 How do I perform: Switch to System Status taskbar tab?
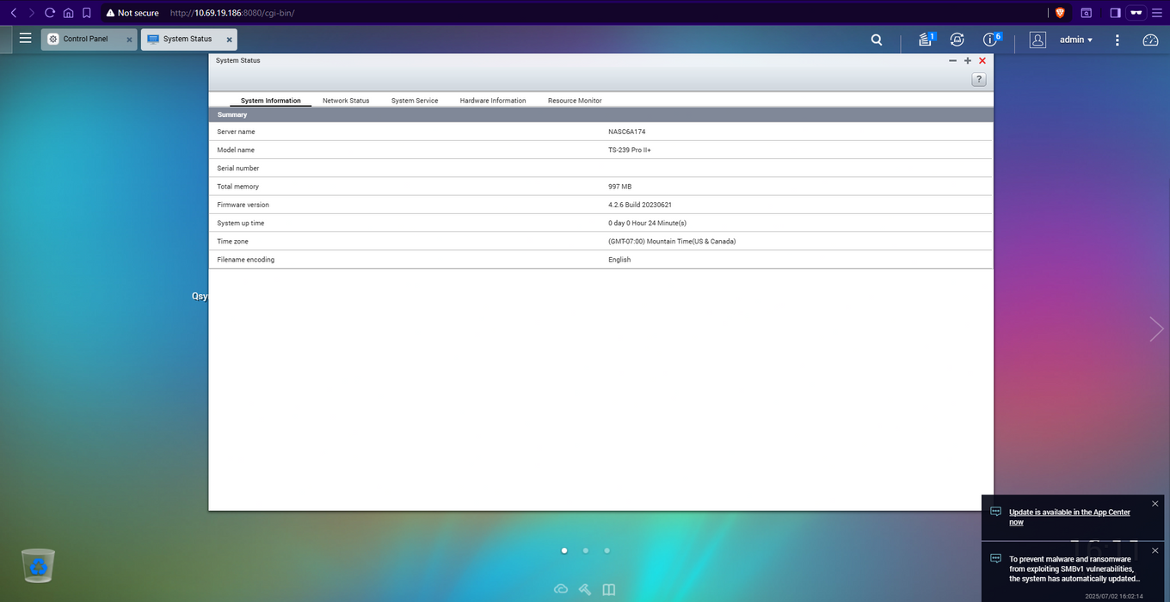click(189, 40)
